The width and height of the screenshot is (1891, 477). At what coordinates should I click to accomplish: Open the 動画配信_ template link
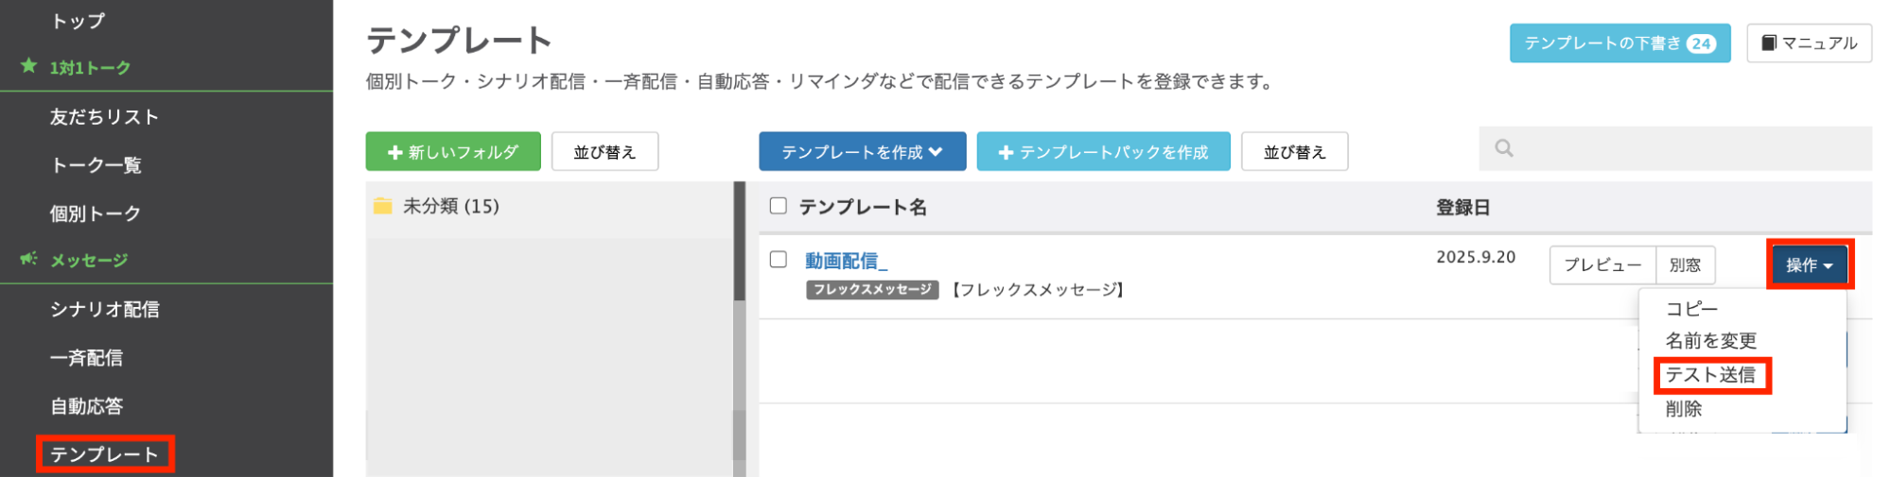[846, 261]
